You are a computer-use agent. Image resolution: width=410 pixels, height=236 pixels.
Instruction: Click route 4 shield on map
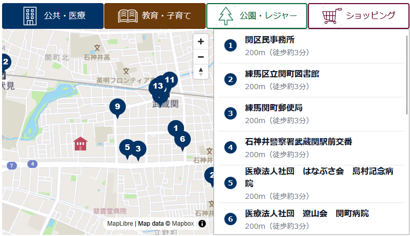click(32, 164)
